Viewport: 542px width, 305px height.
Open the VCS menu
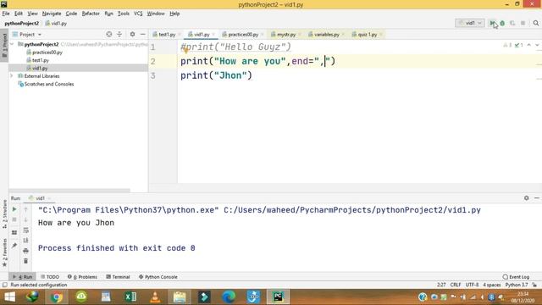pyautogui.click(x=138, y=14)
